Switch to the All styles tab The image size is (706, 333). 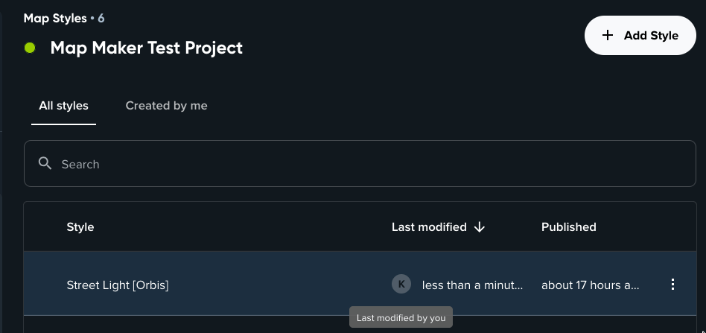[x=63, y=106]
